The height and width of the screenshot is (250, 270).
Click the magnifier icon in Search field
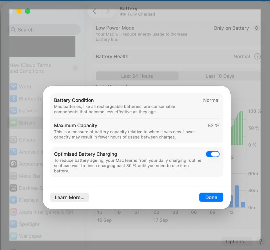(x=13, y=30)
